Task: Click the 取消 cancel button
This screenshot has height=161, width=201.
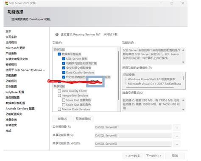Action: click(x=175, y=156)
